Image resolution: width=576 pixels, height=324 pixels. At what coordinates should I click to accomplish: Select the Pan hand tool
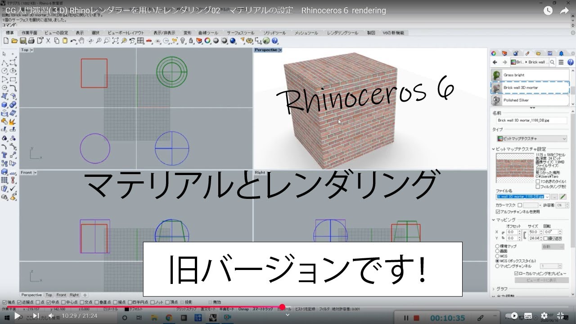[x=81, y=40]
